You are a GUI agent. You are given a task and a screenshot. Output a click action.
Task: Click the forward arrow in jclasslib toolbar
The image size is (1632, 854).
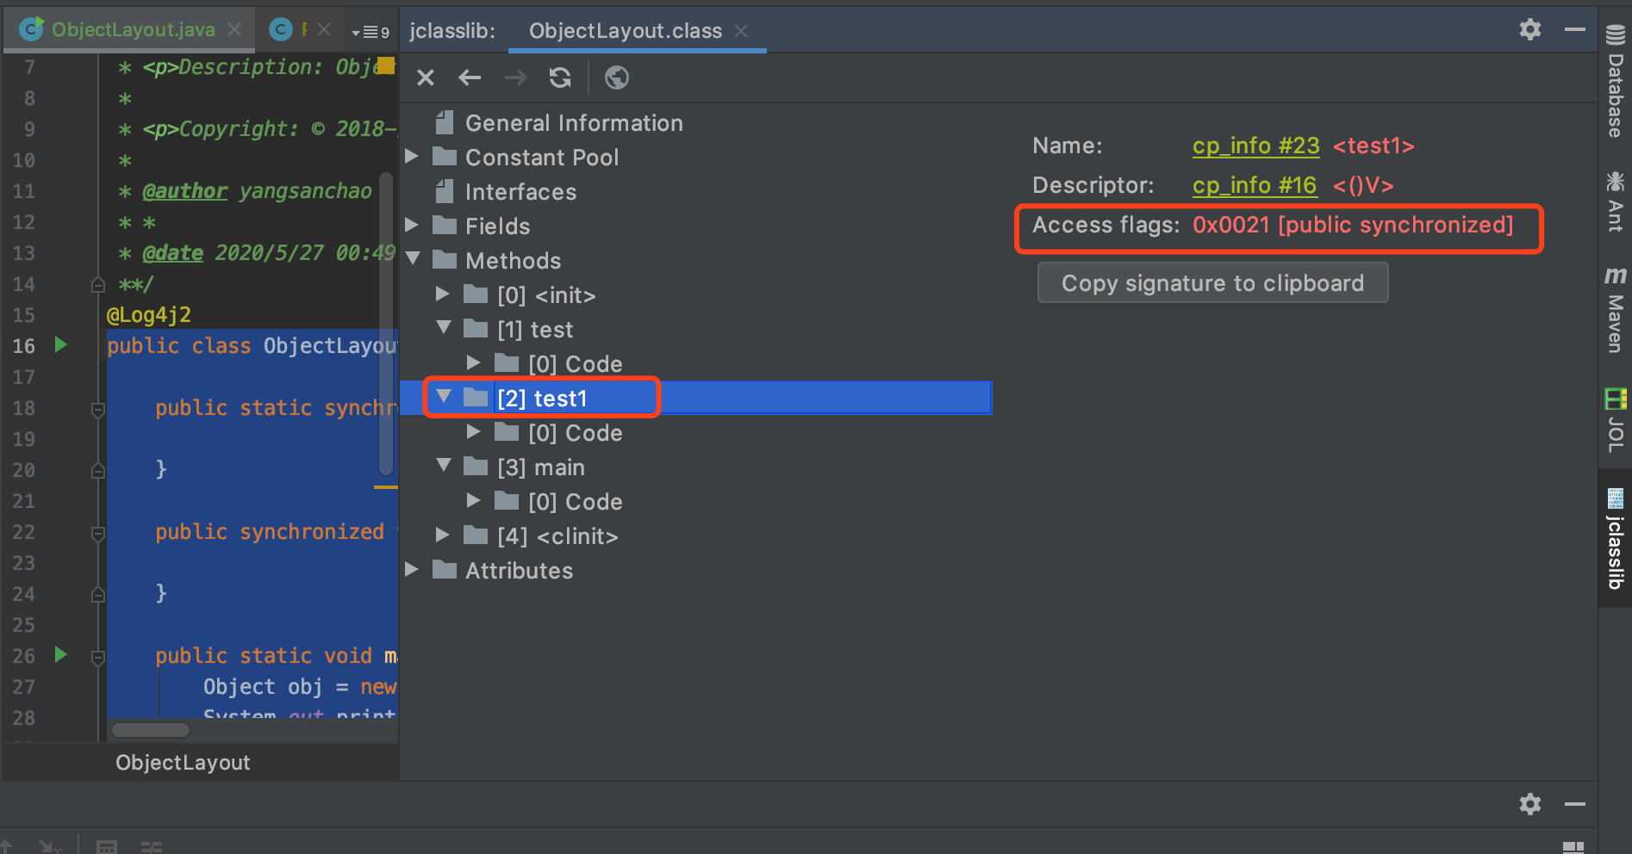515,78
